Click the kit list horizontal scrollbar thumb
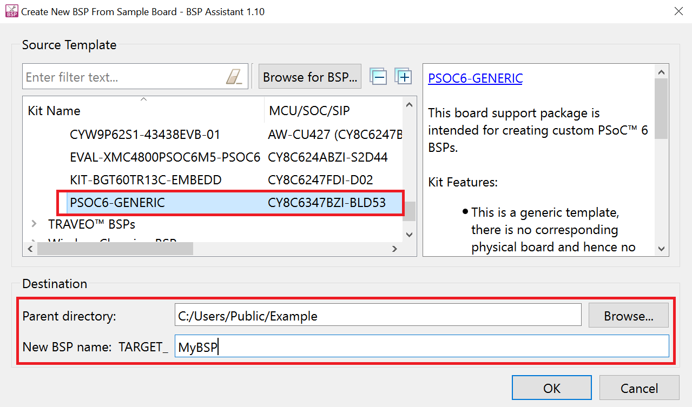This screenshot has height=407, width=692. (114, 249)
